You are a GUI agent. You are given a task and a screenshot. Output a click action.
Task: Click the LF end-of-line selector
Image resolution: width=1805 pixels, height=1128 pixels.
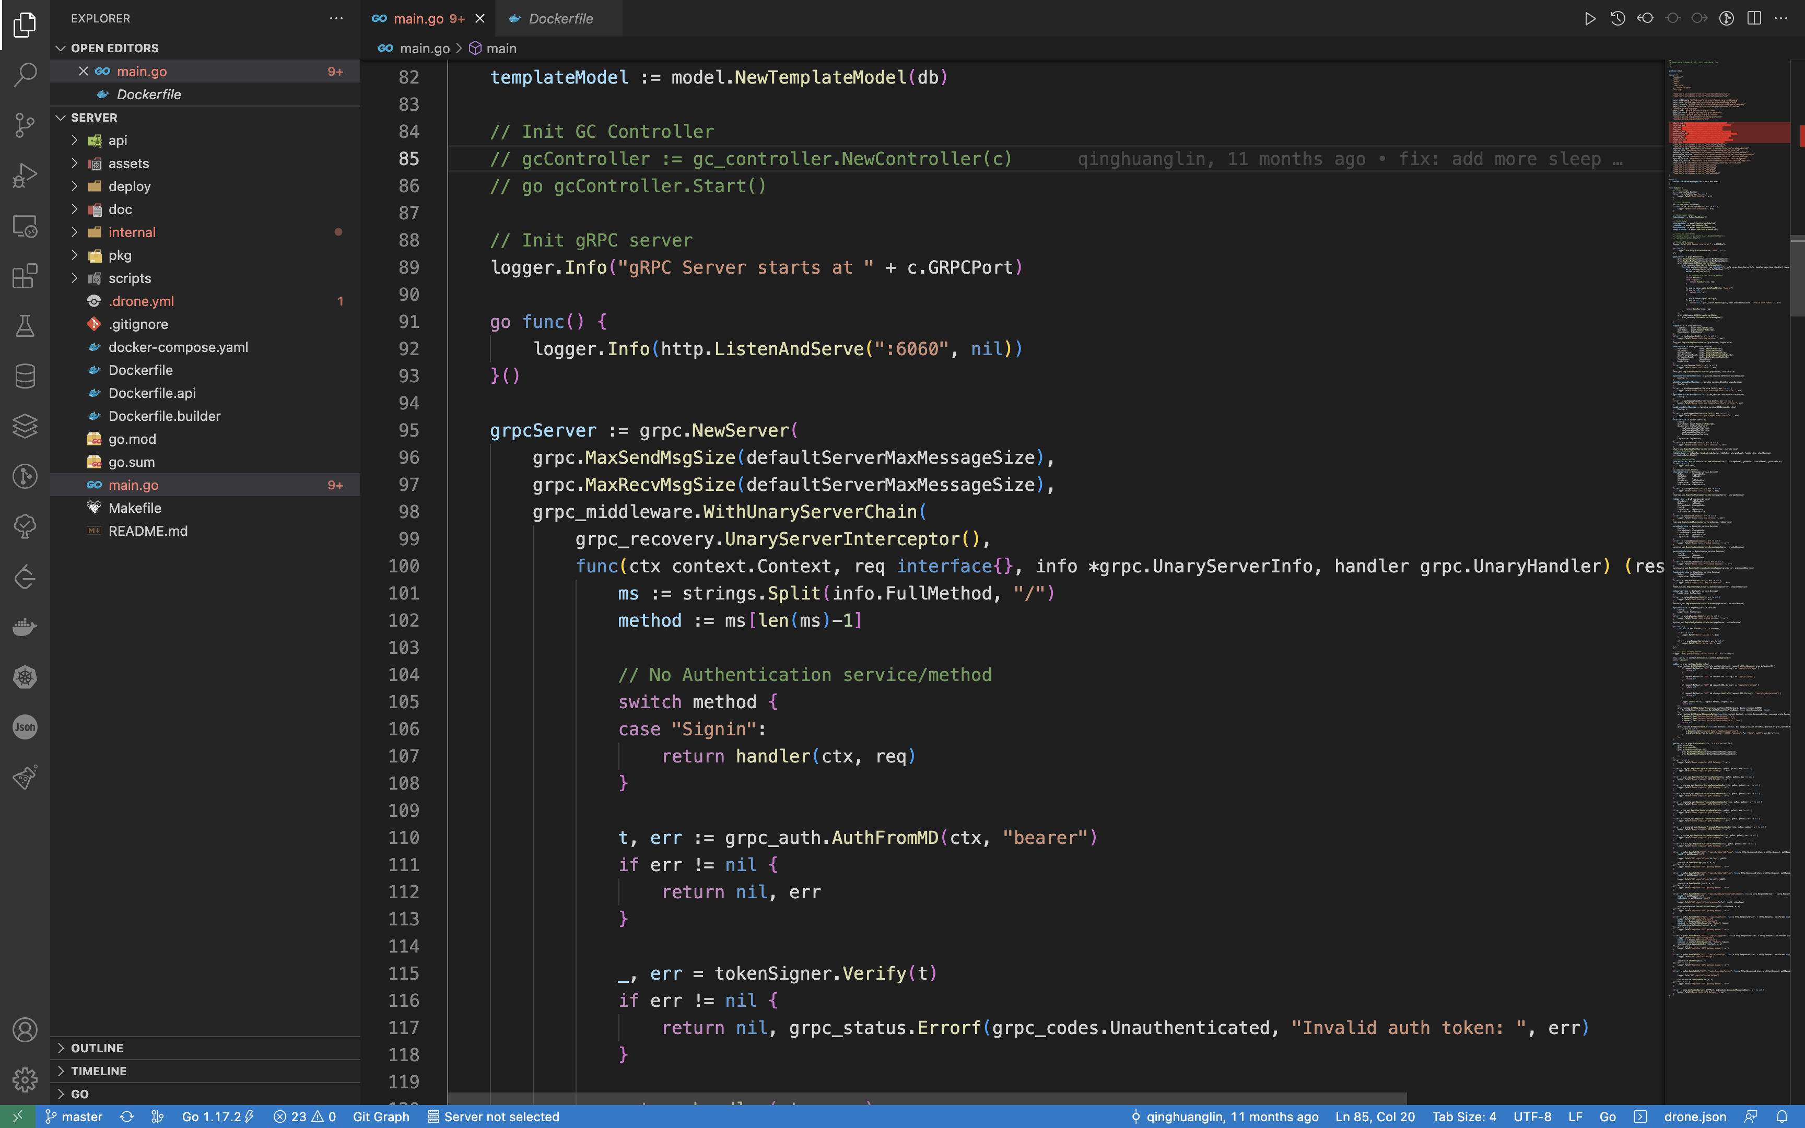point(1575,1116)
